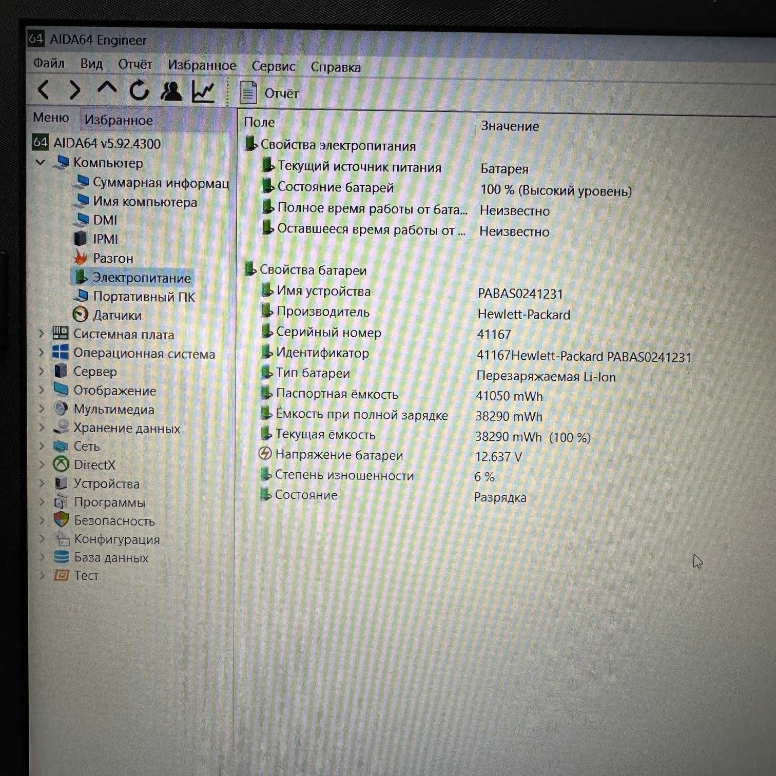The width and height of the screenshot is (776, 776).
Task: Select the Программы tree item
Action: point(109,502)
